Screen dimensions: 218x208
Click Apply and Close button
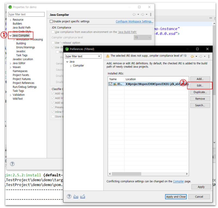(176, 197)
